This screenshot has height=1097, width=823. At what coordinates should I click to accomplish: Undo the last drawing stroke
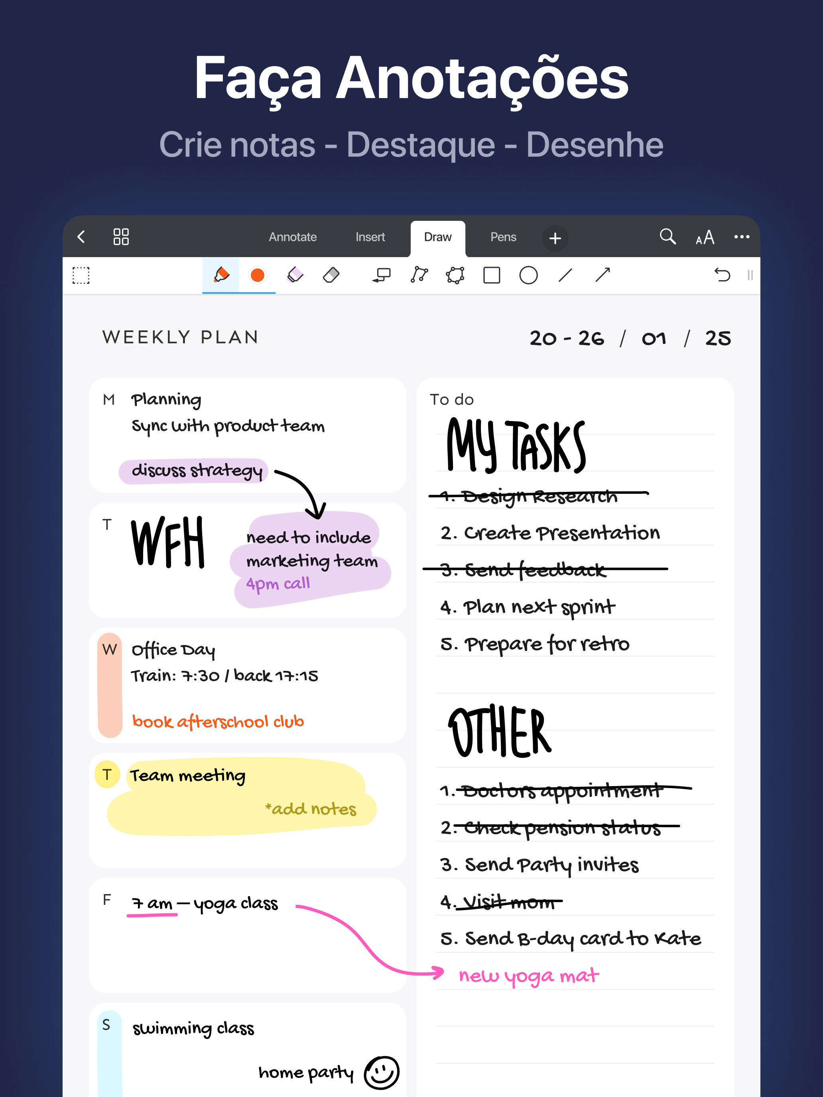(722, 275)
